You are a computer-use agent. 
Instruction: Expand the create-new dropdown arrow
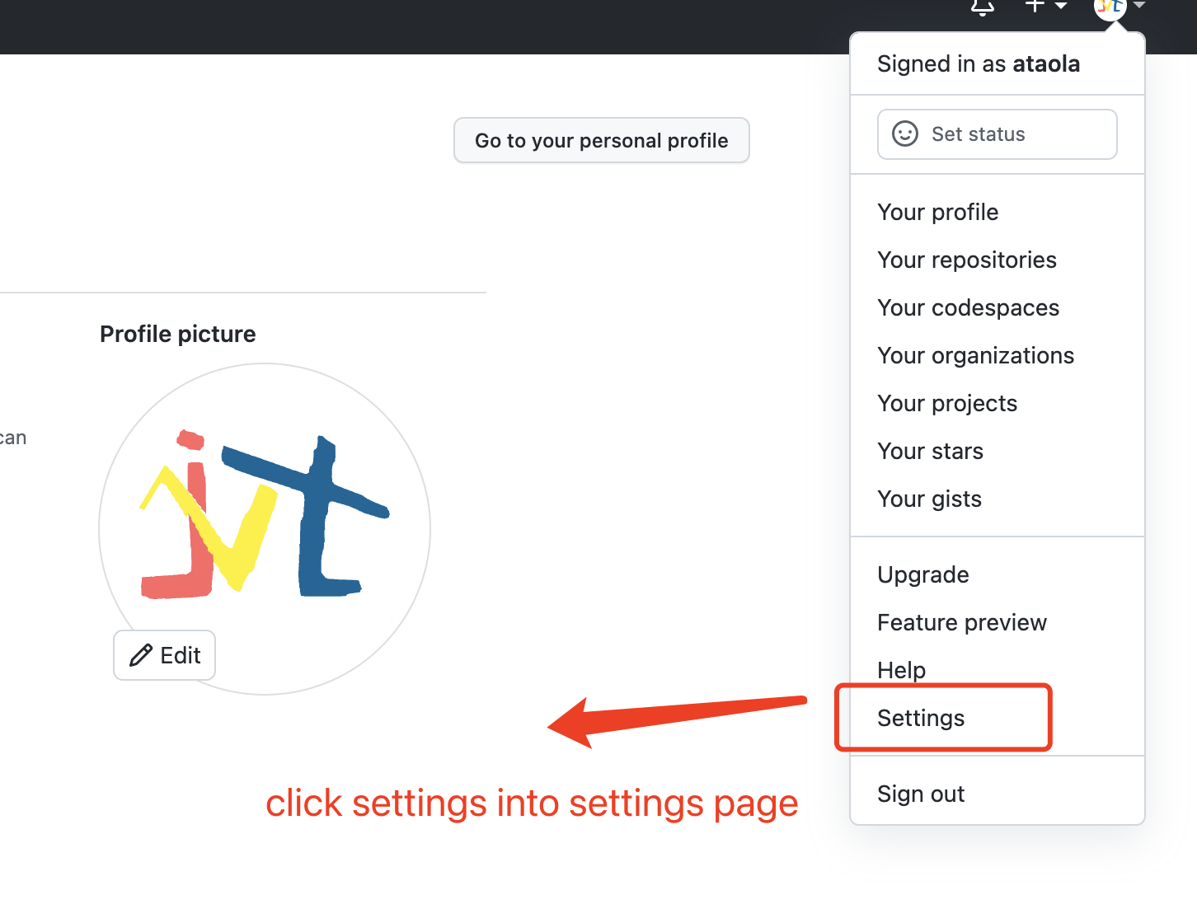1061,6
